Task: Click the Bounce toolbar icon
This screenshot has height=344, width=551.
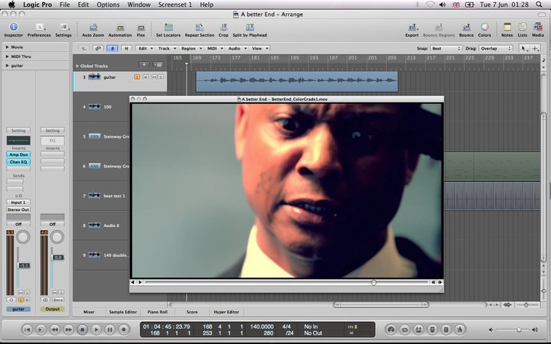Action: [466, 30]
